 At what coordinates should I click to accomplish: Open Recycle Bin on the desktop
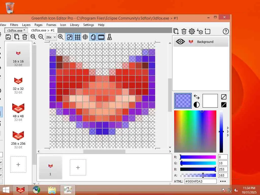(x=10, y=7)
